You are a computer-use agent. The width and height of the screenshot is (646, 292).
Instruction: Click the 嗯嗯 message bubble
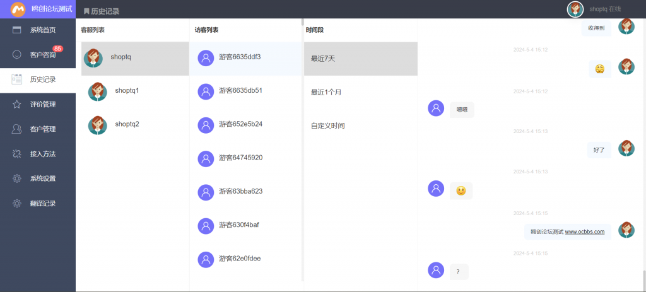pos(462,110)
